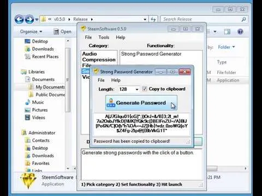Open File menu in SteemSoftware window
Screen dimensions: 262x196
[x=88, y=38]
